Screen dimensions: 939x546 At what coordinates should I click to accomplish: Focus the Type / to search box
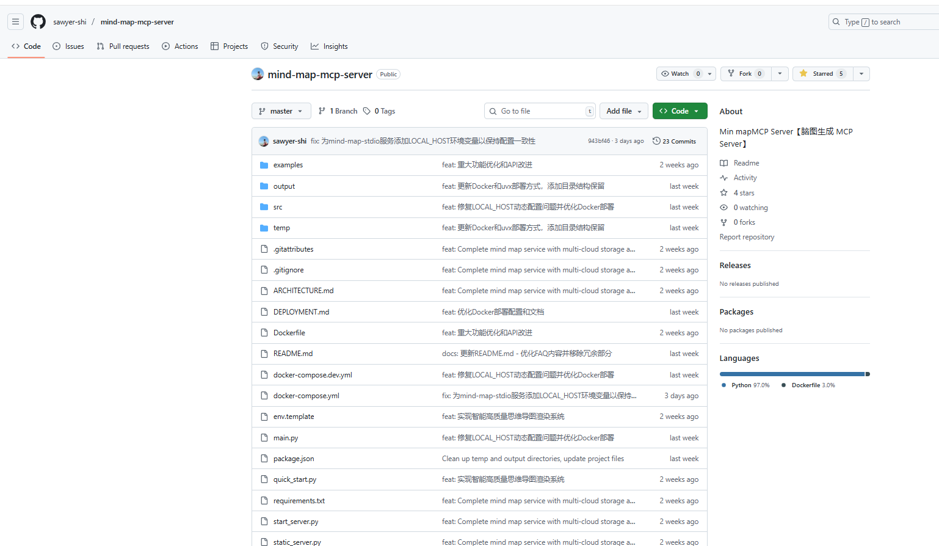click(884, 22)
